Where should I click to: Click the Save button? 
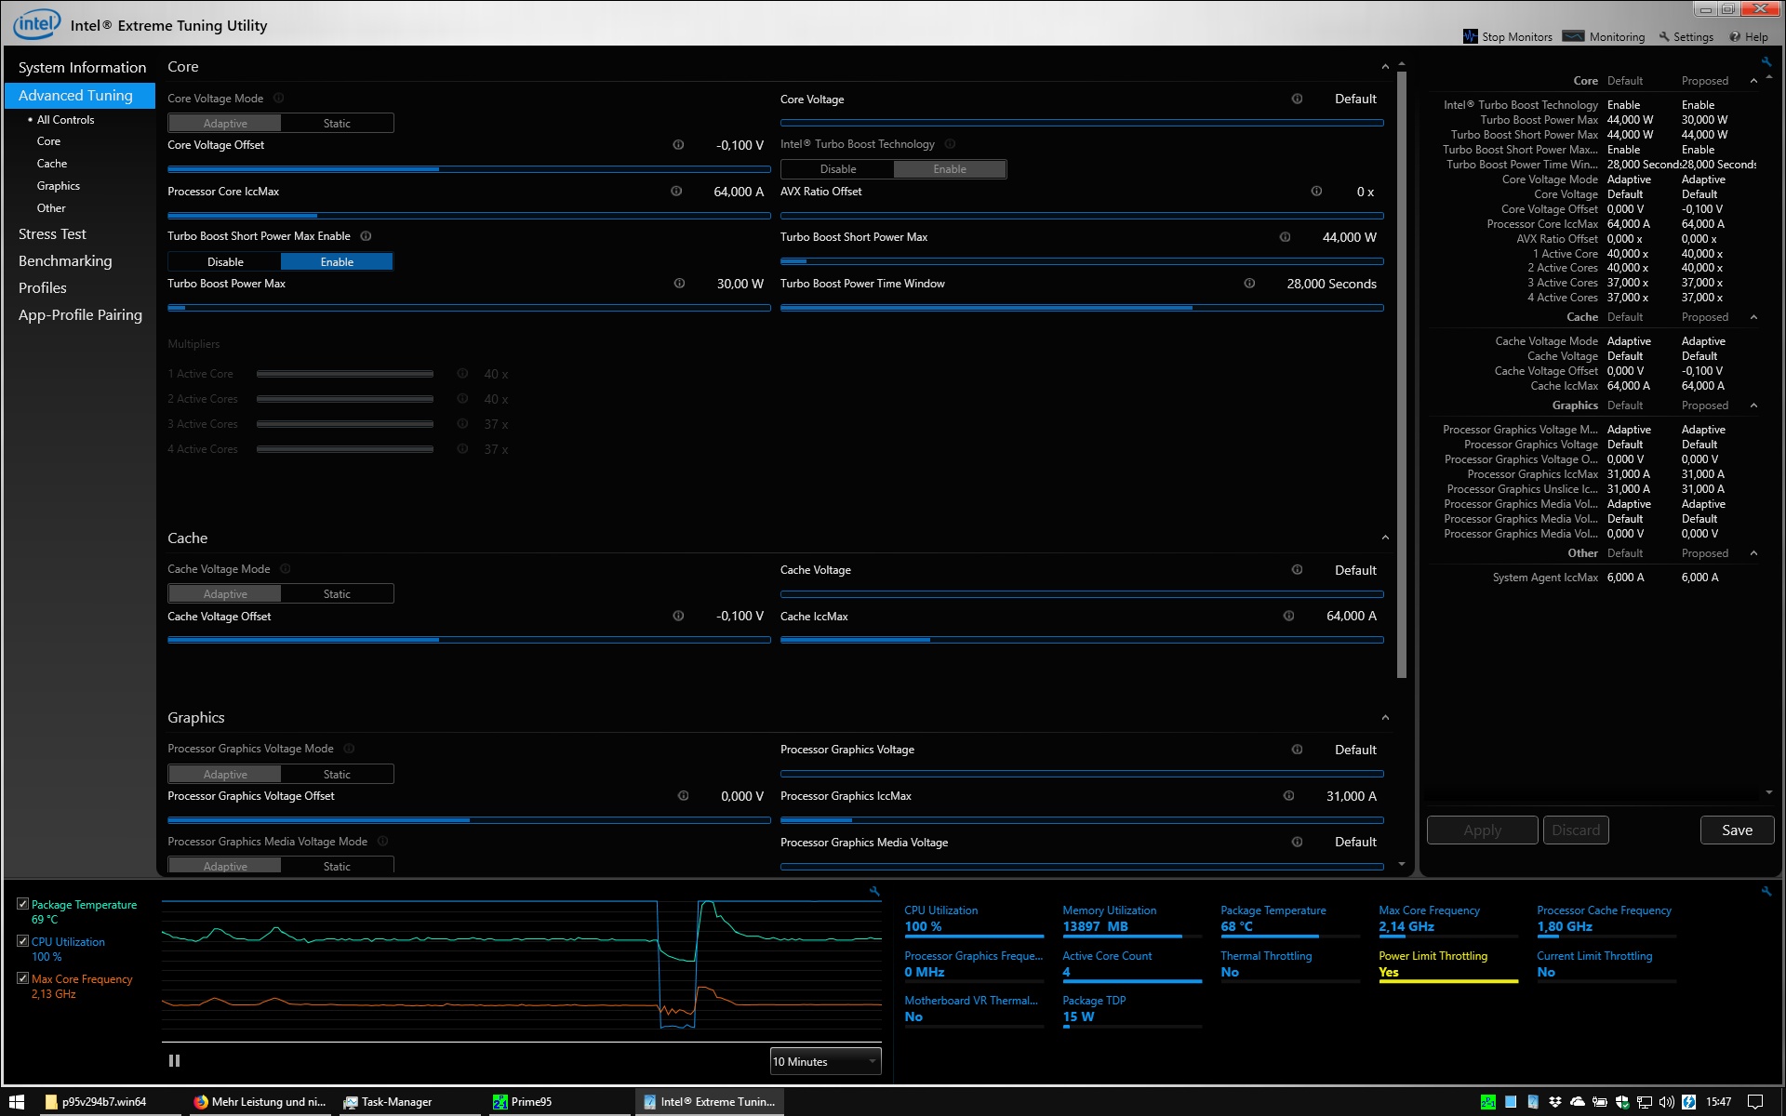point(1737,830)
